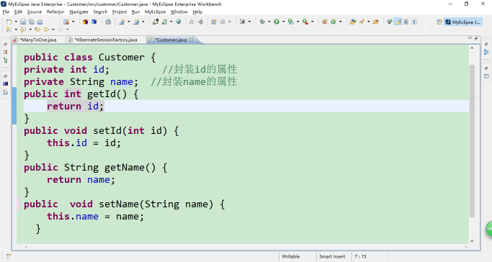The image size is (492, 262).
Task: Open dropdown arrow next to Run icon
Action: pos(283,22)
